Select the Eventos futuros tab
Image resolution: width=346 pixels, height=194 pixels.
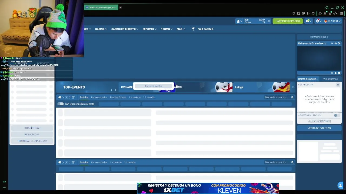click(x=118, y=97)
